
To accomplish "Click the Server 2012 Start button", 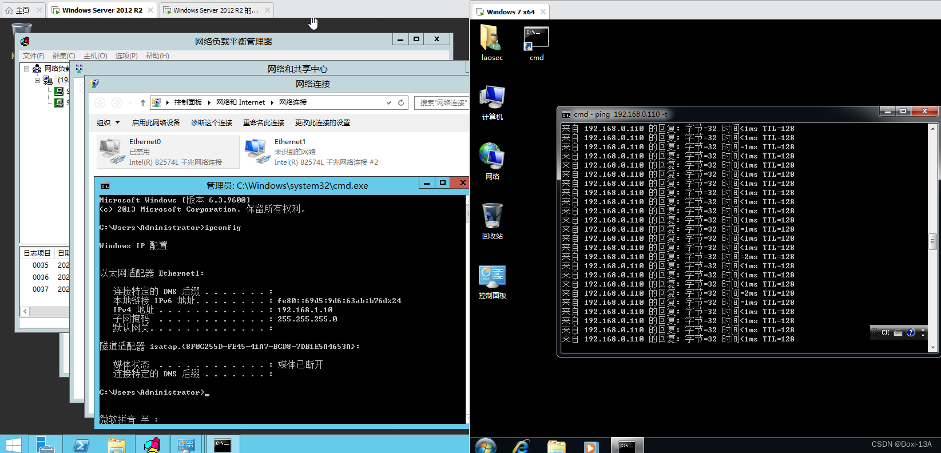I will 13,445.
